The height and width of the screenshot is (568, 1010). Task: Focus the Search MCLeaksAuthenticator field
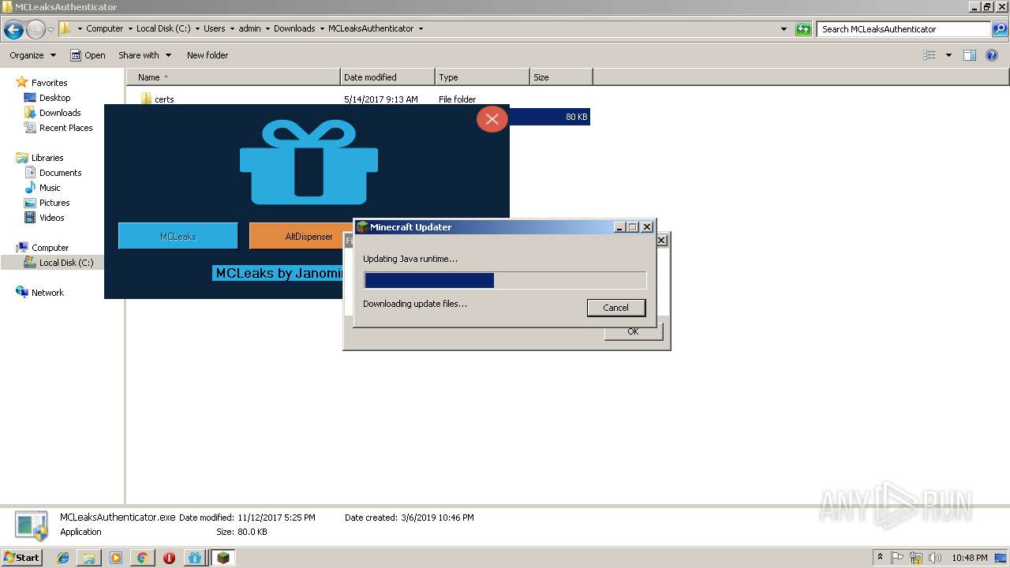pos(904,29)
